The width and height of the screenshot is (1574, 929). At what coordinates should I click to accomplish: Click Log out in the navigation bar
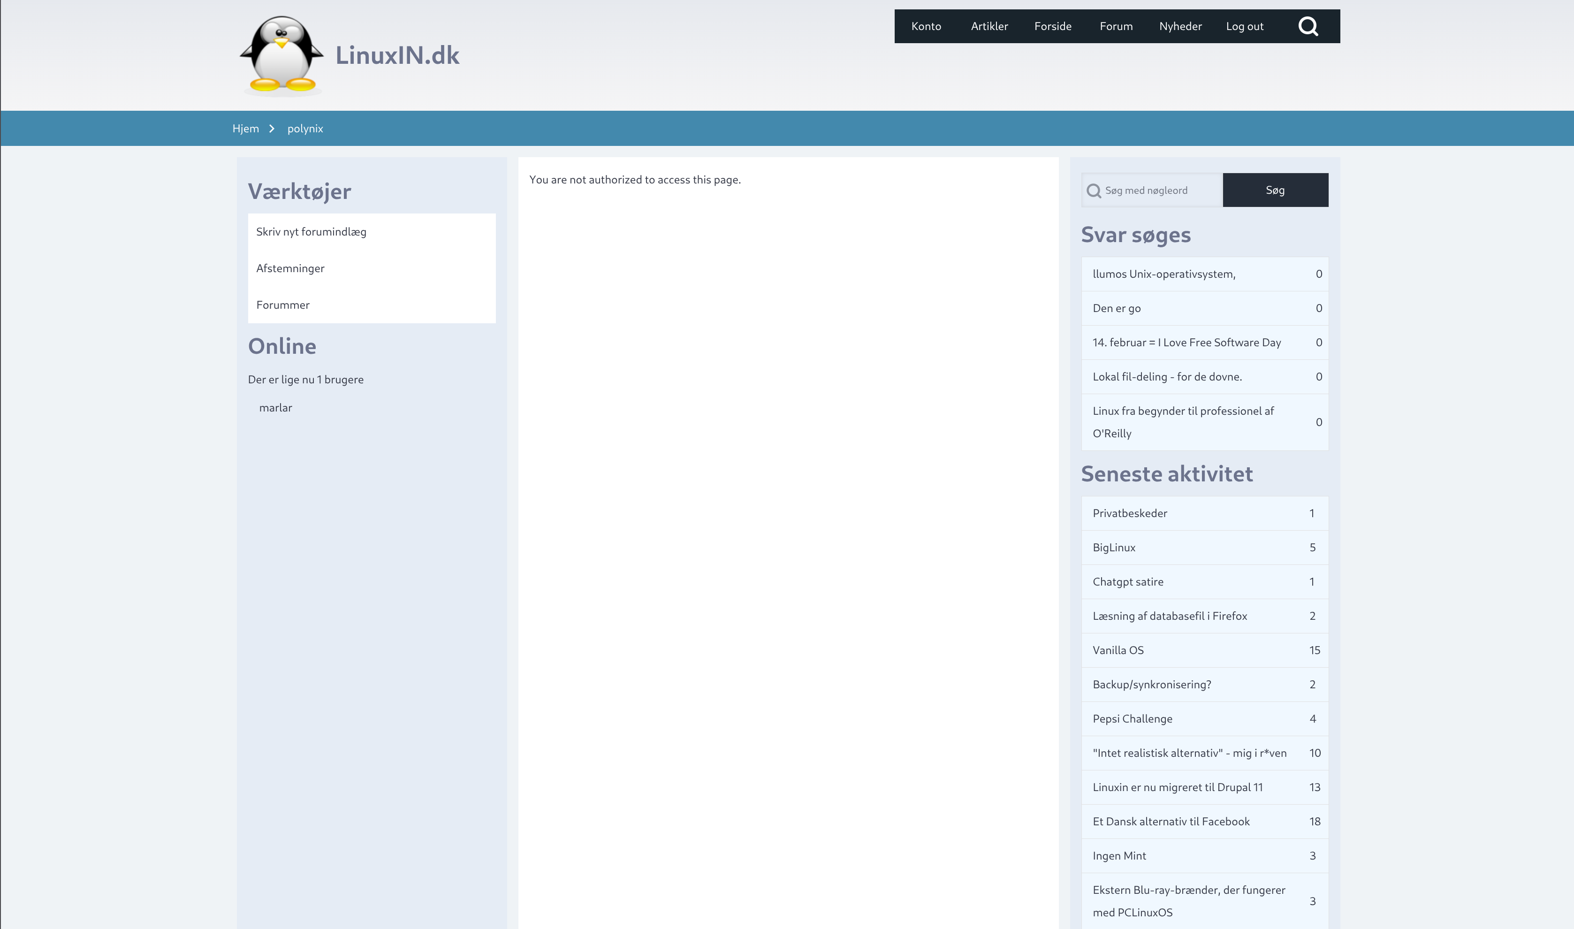(x=1244, y=26)
